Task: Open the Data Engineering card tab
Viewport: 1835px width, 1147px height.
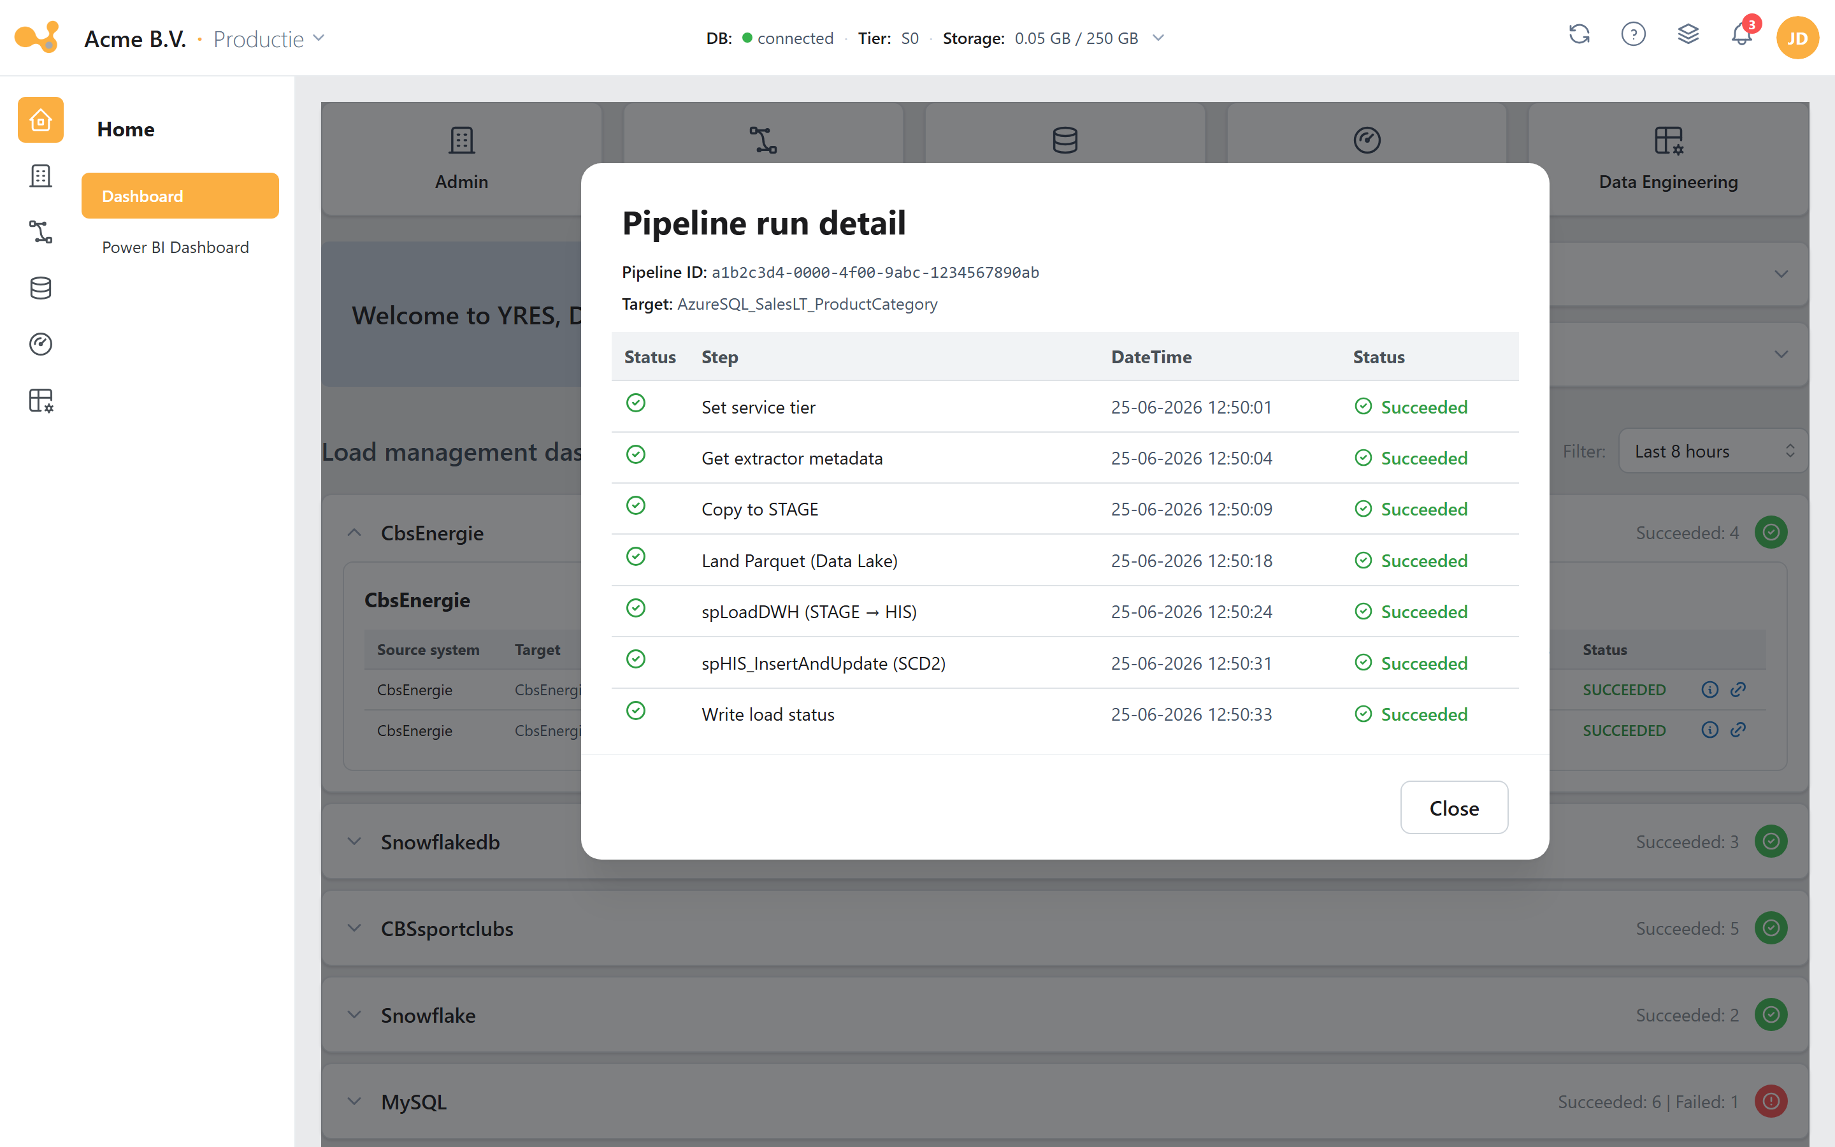Action: pyautogui.click(x=1668, y=159)
